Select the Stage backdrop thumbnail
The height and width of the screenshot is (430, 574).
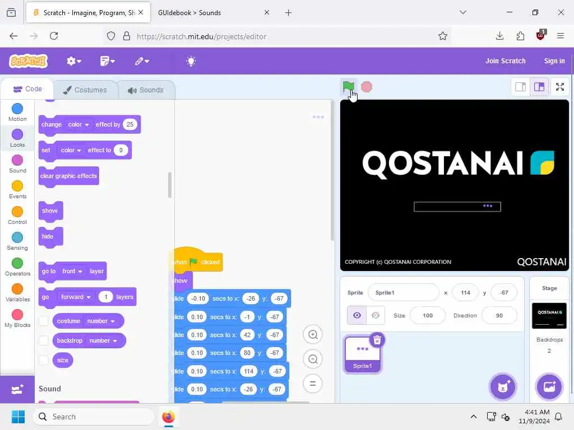pos(549,316)
